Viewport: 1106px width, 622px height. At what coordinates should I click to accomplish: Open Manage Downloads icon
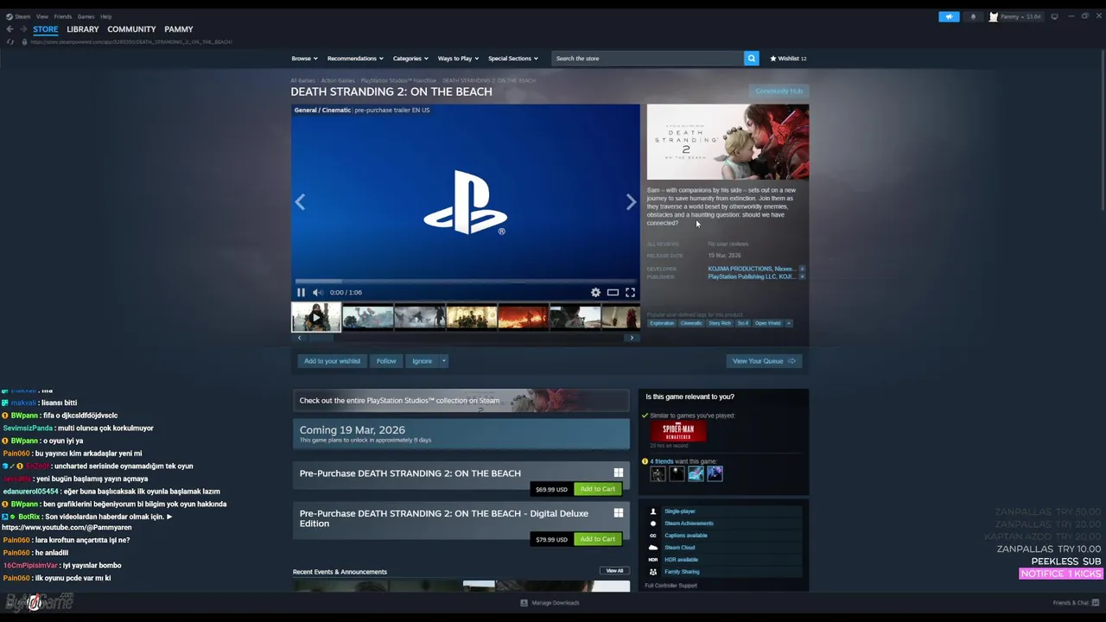tap(524, 602)
